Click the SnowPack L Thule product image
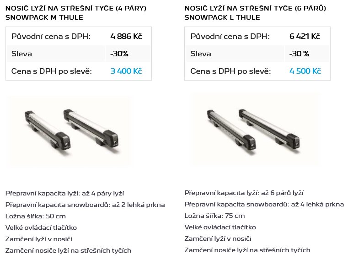This screenshot has width=353, height=260. 256,129
